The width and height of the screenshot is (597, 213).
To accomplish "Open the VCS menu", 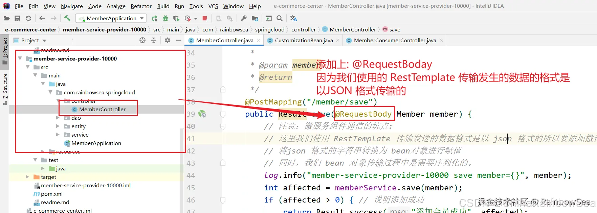I will pyautogui.click(x=213, y=6).
